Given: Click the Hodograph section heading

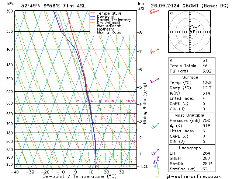Looking at the screenshot, I should (190, 148).
